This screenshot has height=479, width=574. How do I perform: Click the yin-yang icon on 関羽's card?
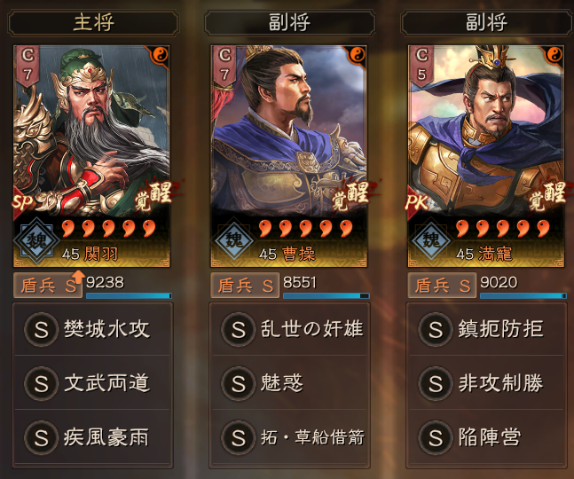[161, 55]
